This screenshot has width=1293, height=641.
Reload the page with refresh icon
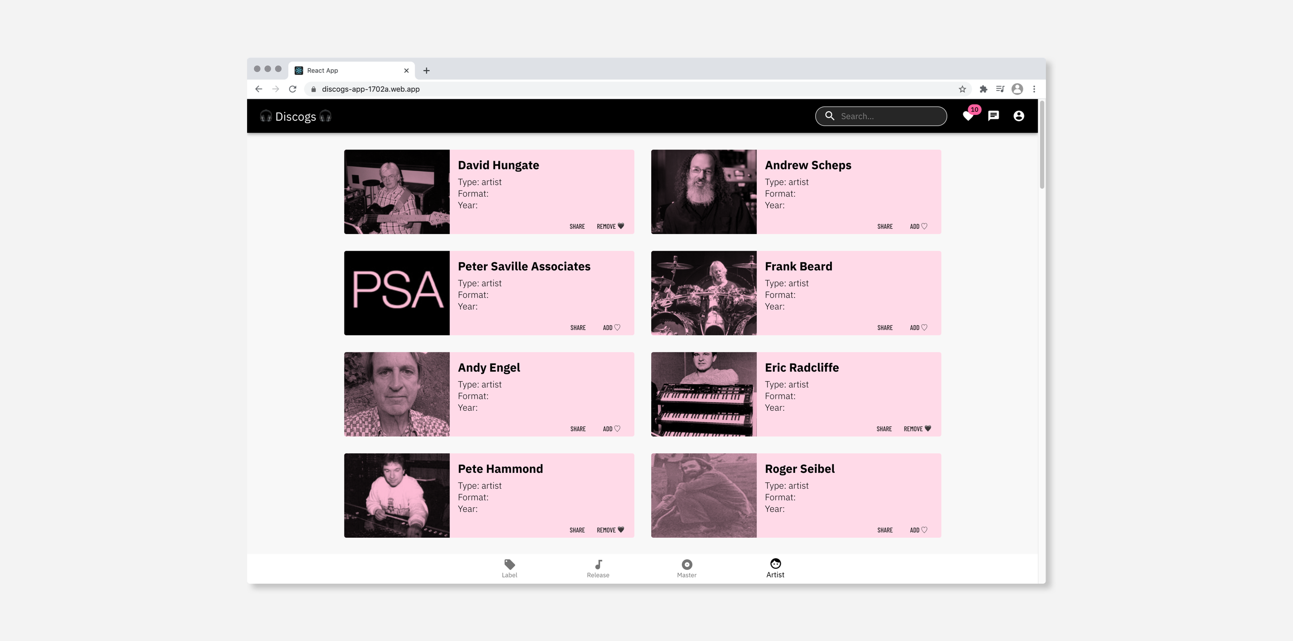click(292, 89)
